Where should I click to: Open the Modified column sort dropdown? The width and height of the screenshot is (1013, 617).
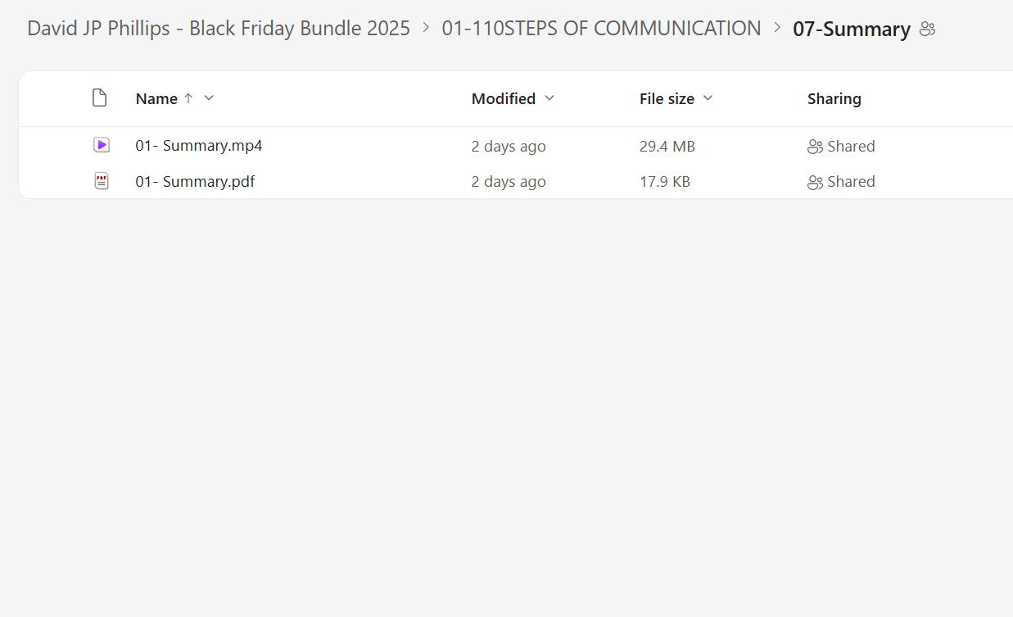click(549, 98)
